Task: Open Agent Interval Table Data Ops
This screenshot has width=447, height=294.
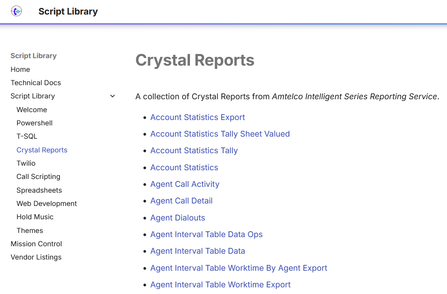Action: pyautogui.click(x=206, y=234)
